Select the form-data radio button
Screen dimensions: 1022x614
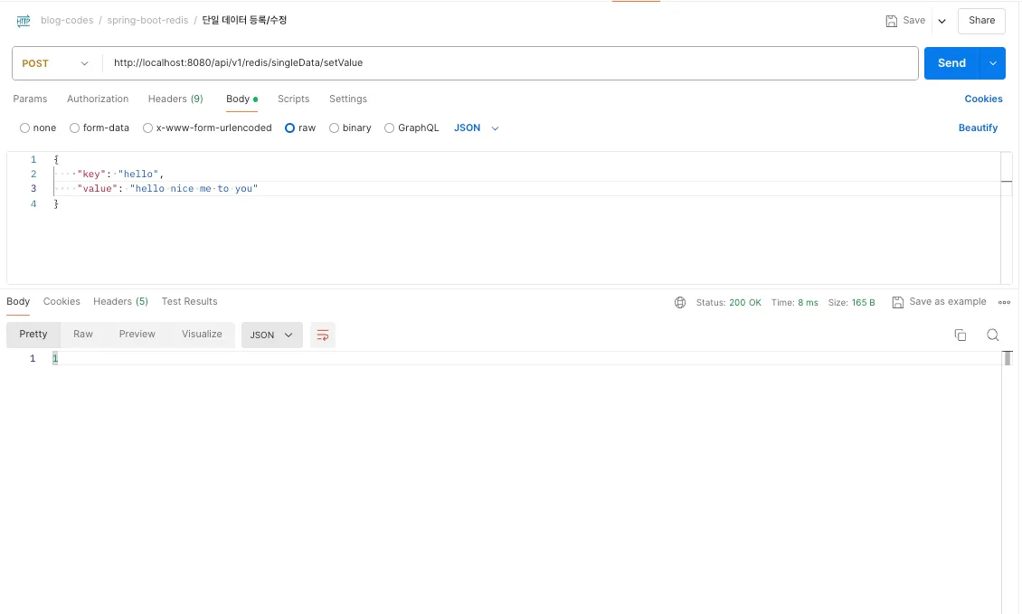[x=74, y=128]
